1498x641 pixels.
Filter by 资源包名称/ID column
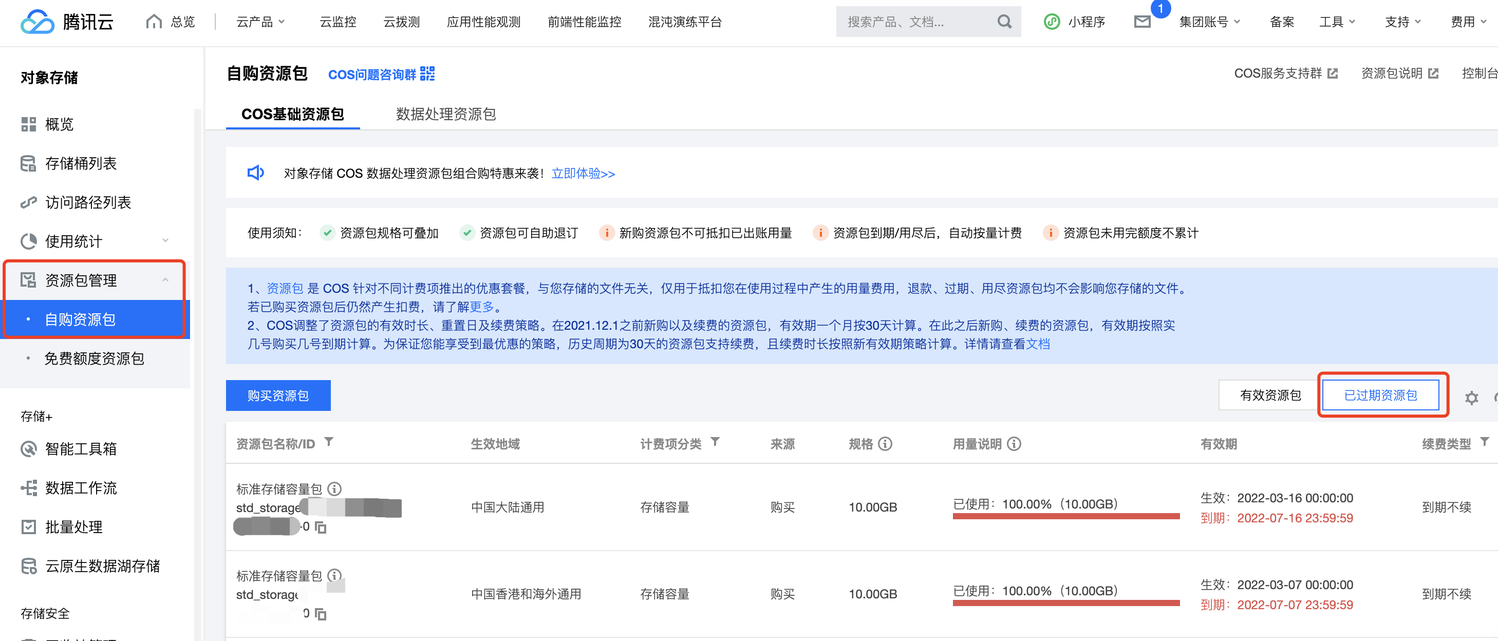click(x=329, y=442)
